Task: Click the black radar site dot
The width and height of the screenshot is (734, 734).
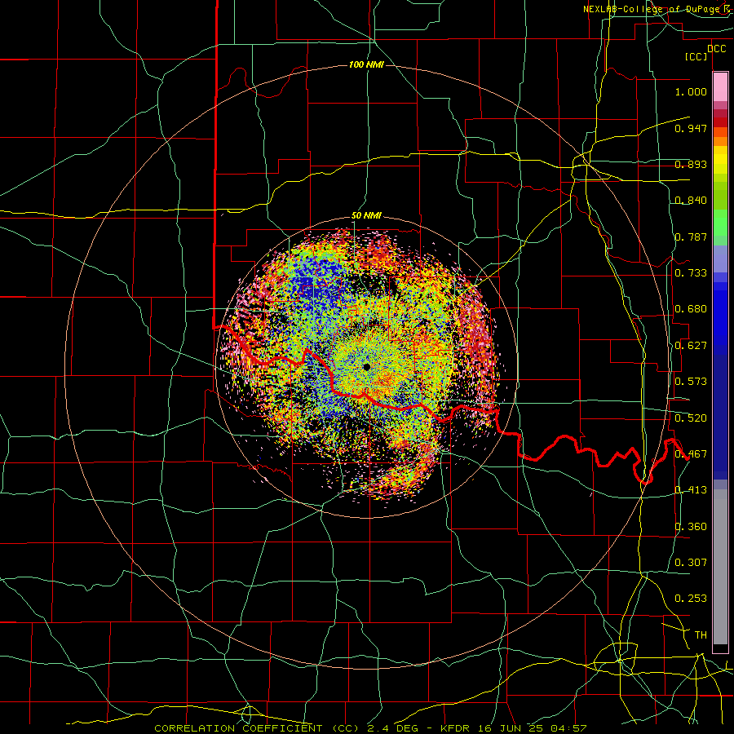Action: pyautogui.click(x=366, y=367)
